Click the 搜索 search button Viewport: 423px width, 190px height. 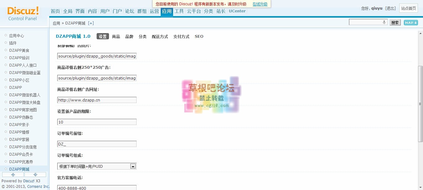click(395, 23)
